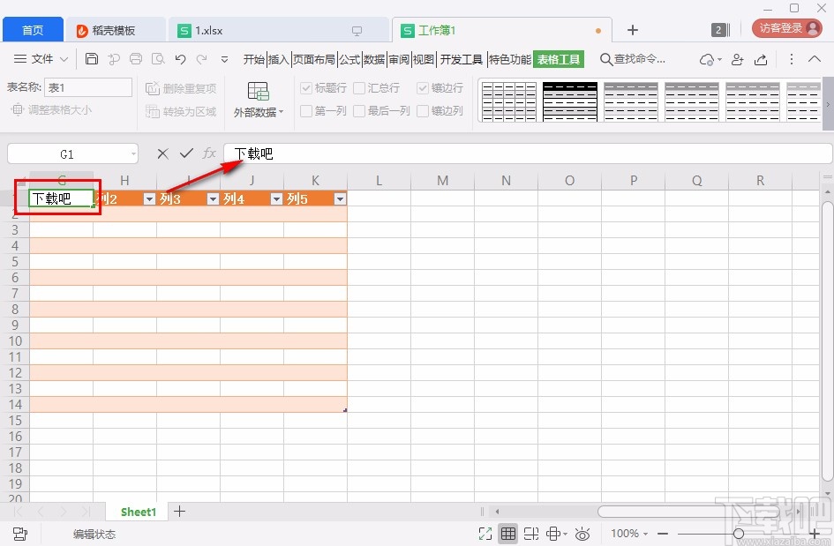
Task: Open the zoom percentage dropdown
Action: click(628, 533)
